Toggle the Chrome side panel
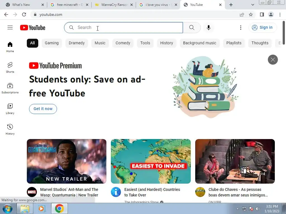The height and width of the screenshot is (214, 286). [262, 14]
